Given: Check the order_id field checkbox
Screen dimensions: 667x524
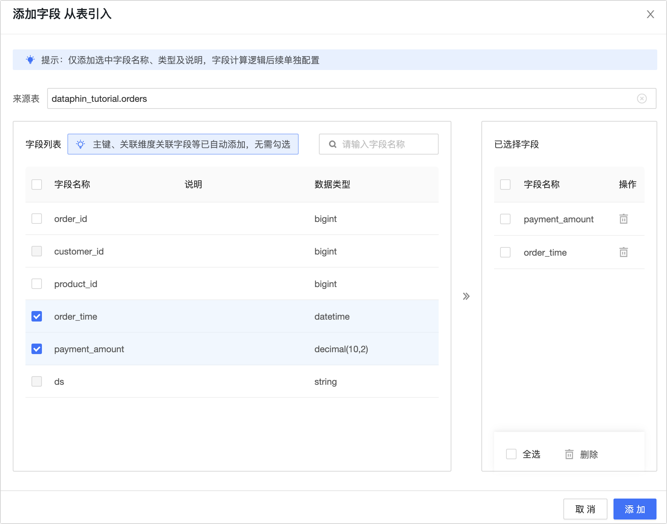Looking at the screenshot, I should click(37, 219).
